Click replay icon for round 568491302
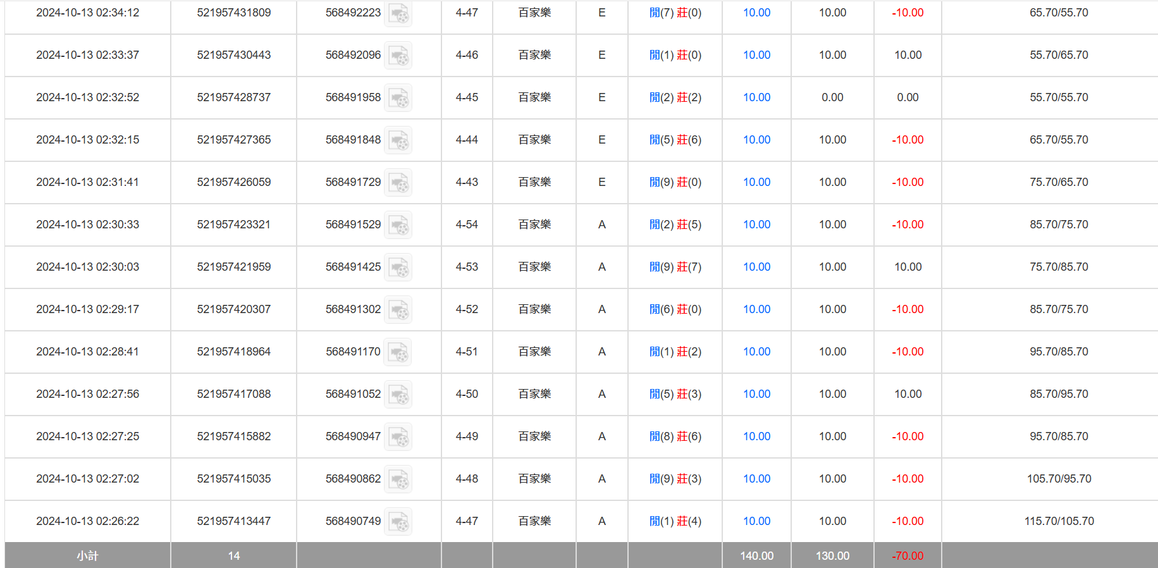This screenshot has height=568, width=1158. pyautogui.click(x=398, y=310)
